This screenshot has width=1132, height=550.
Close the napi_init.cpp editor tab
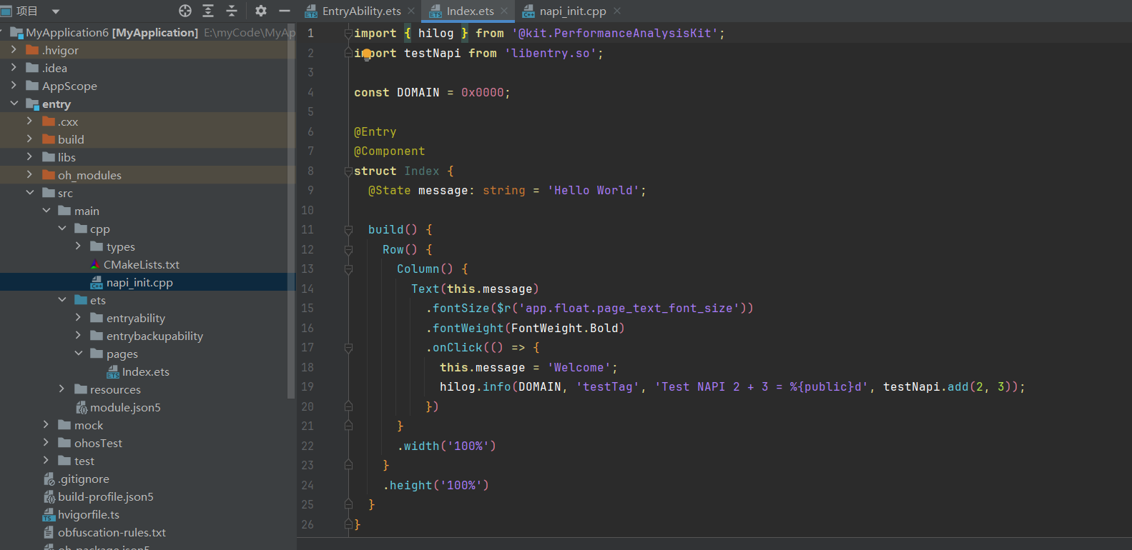tap(617, 11)
